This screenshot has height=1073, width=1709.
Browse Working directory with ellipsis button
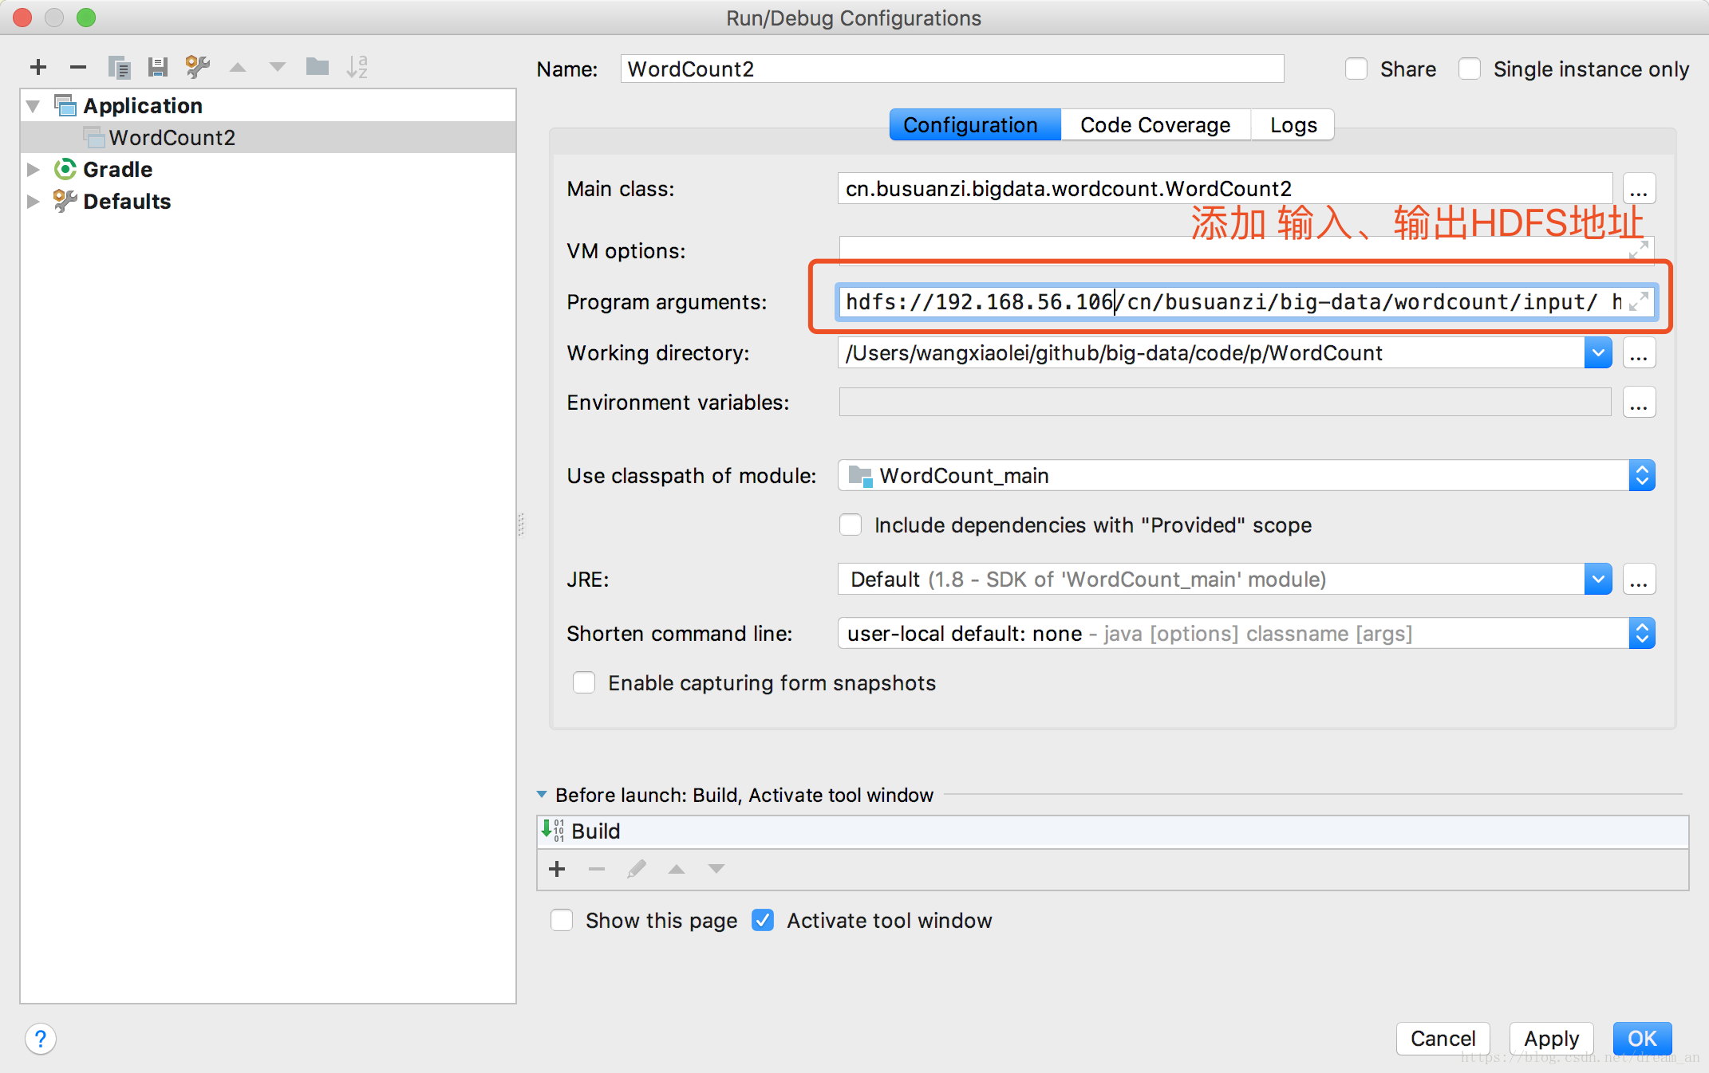[x=1639, y=353]
